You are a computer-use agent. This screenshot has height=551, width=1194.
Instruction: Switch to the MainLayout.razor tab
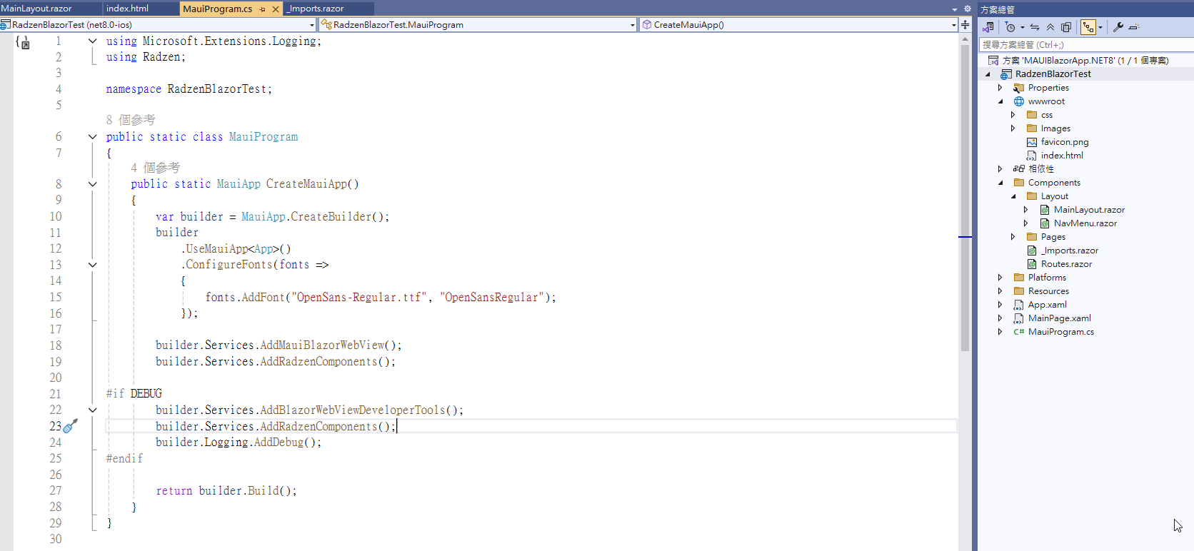tap(37, 9)
